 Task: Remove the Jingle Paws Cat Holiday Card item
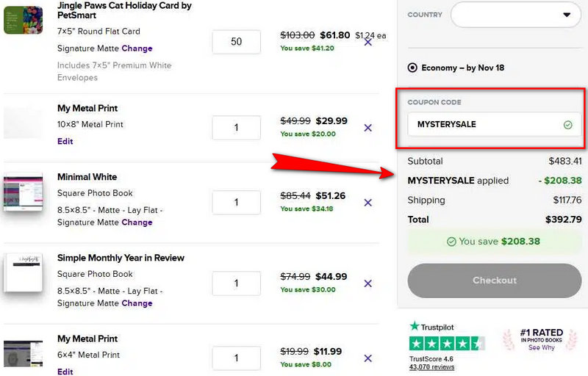368,43
